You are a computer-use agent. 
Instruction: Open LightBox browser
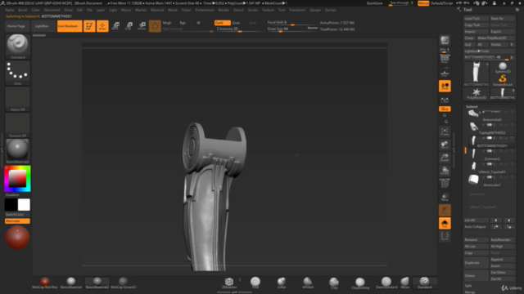(x=42, y=26)
